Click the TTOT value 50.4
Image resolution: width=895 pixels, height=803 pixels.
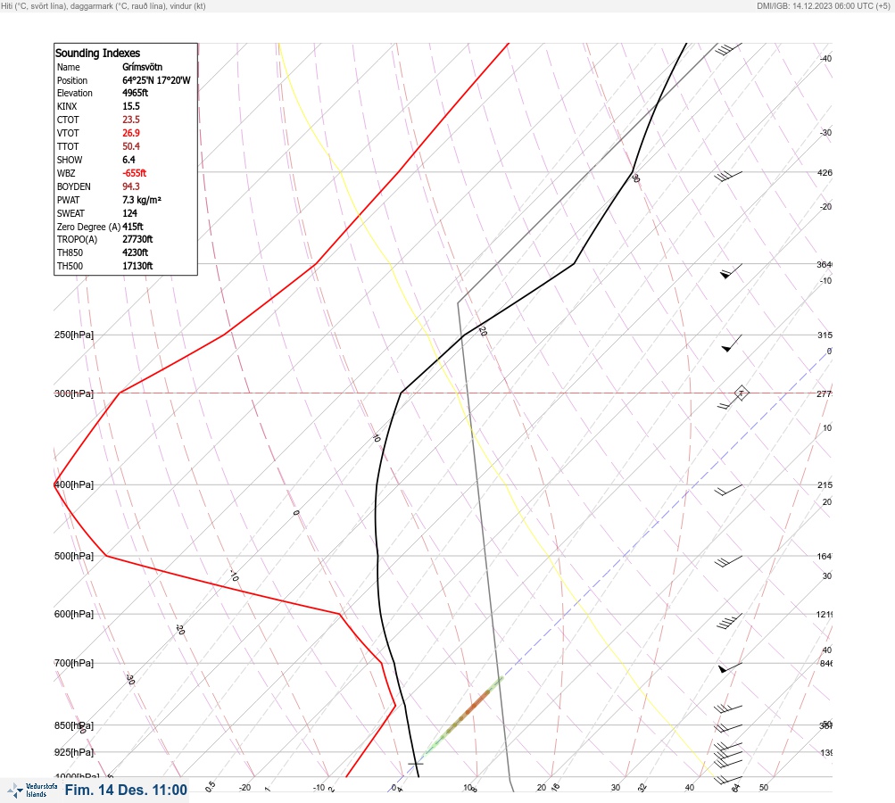tap(130, 146)
